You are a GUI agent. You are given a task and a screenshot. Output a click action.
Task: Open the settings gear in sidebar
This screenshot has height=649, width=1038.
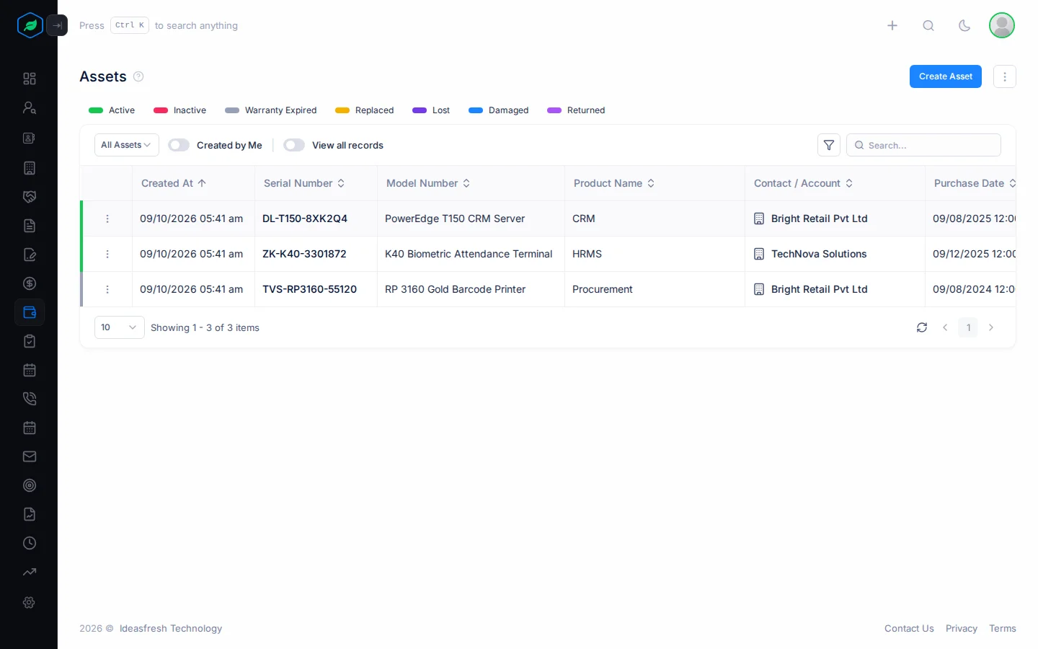[30, 602]
